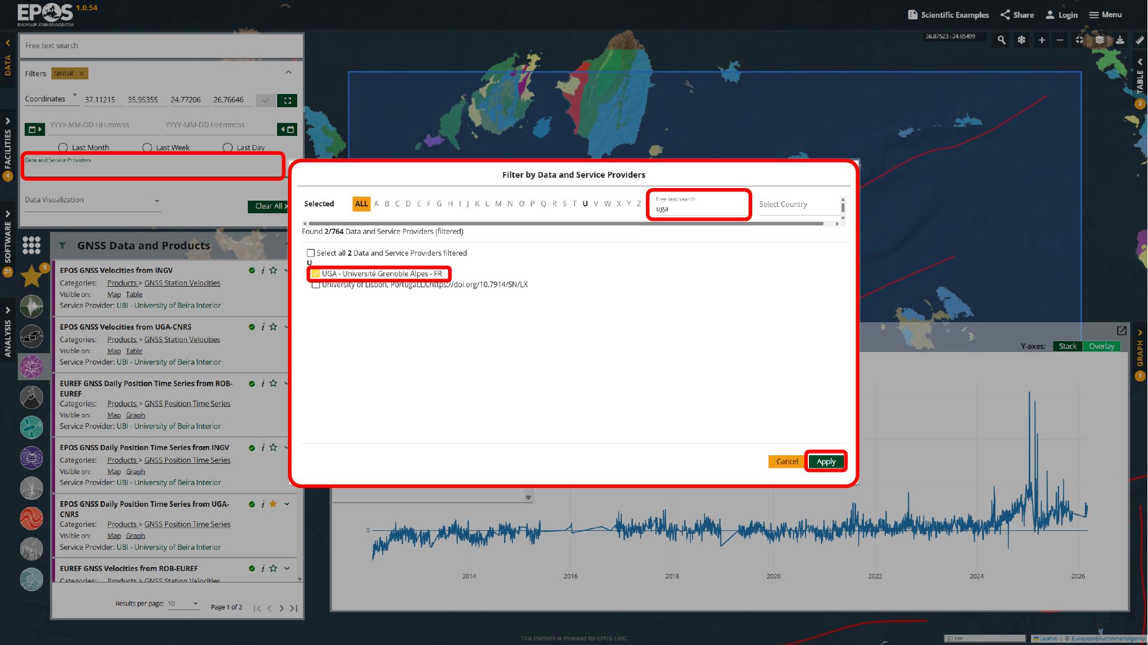Check Select all 2 Data and Service Providers filtered
Screen dimensions: 1148x645
pos(310,253)
